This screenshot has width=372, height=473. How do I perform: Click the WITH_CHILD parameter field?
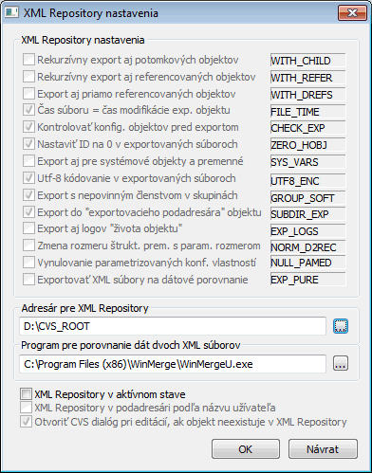tap(308, 61)
